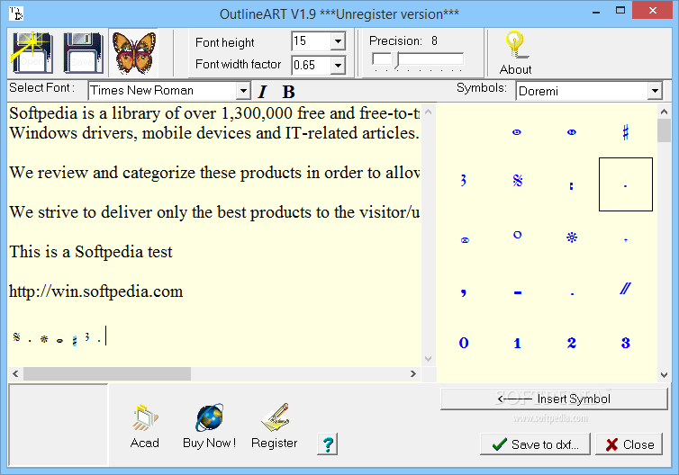The image size is (679, 475).
Task: Maximize the OutlineART window
Action: point(620,11)
